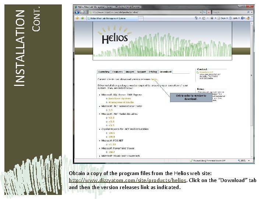Click the v3.0 .NET Redistributable link

click(112, 122)
